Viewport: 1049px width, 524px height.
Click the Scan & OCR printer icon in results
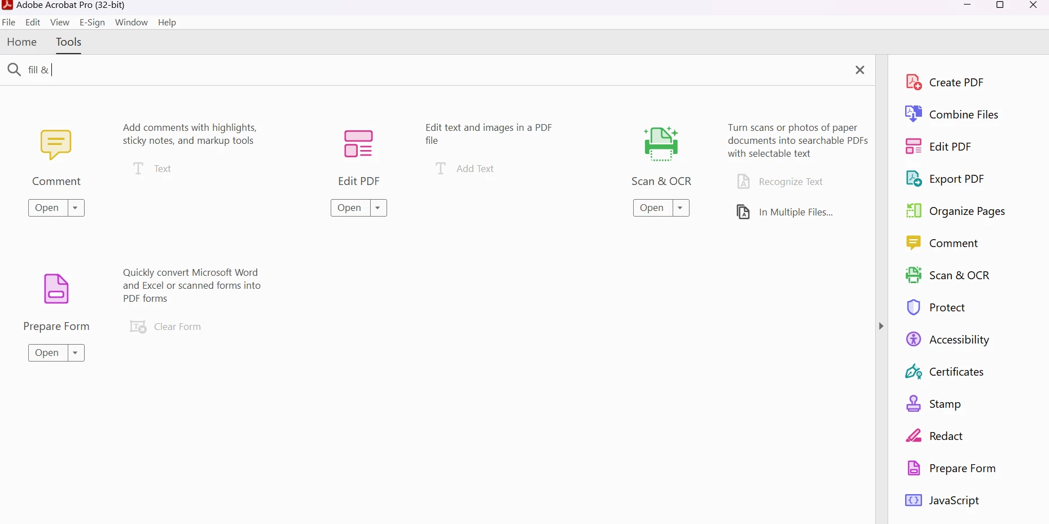661,144
